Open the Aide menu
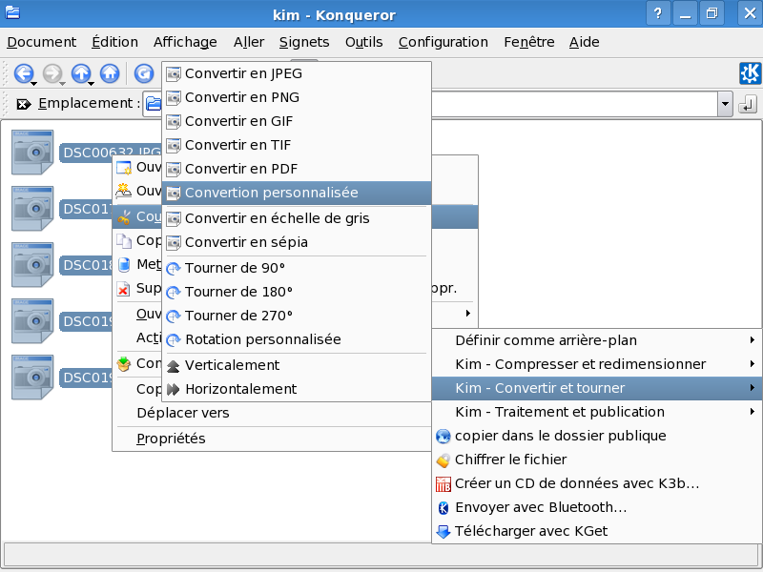The image size is (763, 572). click(x=584, y=42)
